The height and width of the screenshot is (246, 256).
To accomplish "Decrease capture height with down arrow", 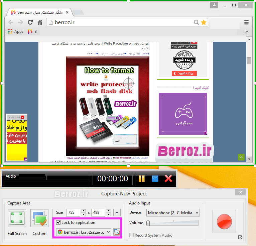I will point(108,214).
